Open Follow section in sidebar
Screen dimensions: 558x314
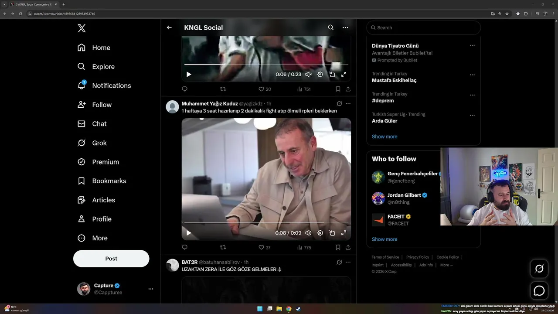(x=94, y=105)
